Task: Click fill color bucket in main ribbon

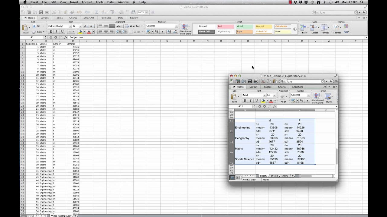Action: click(80, 32)
